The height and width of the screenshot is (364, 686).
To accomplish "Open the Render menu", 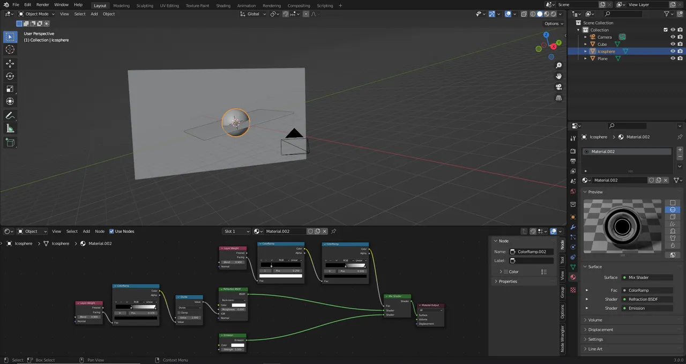I will pyautogui.click(x=42, y=5).
